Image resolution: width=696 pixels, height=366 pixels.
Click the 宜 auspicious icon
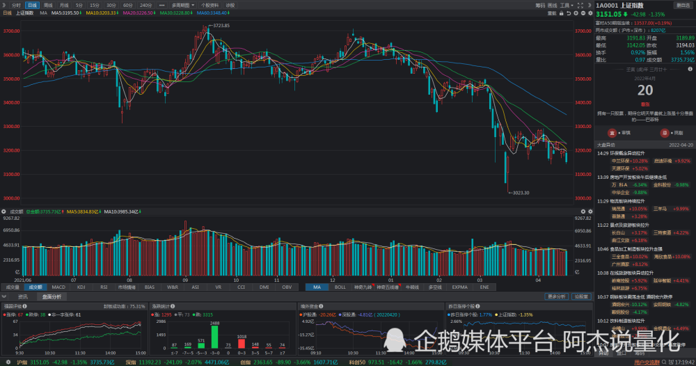click(x=612, y=133)
